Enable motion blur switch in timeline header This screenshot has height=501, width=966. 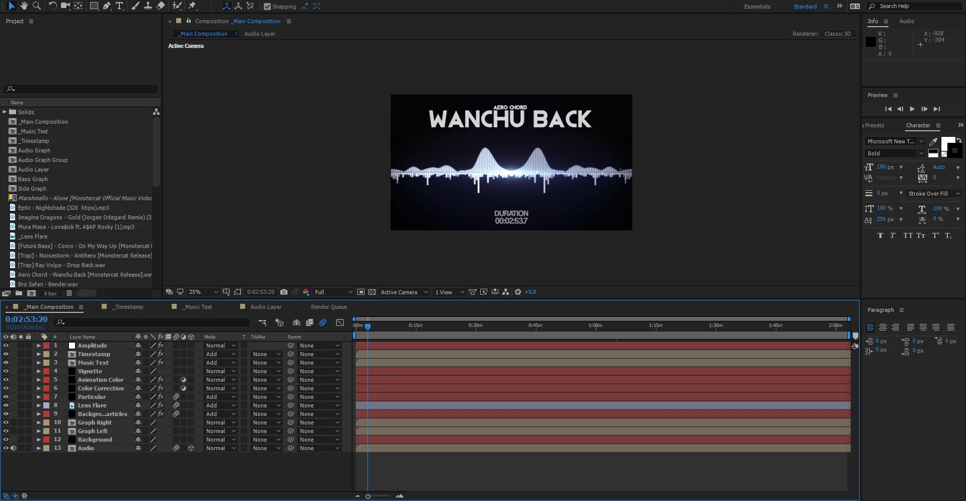pos(323,322)
